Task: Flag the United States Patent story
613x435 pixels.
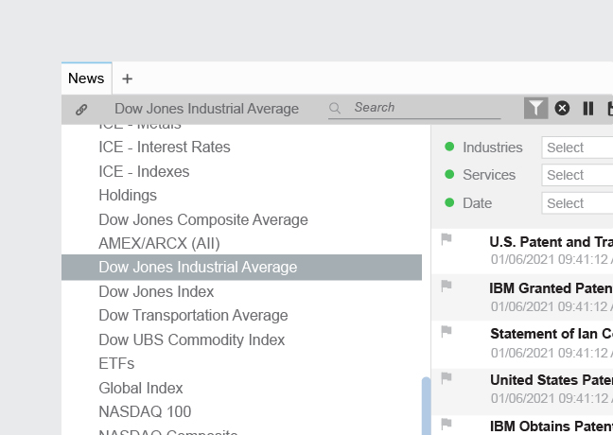Action: coord(447,377)
